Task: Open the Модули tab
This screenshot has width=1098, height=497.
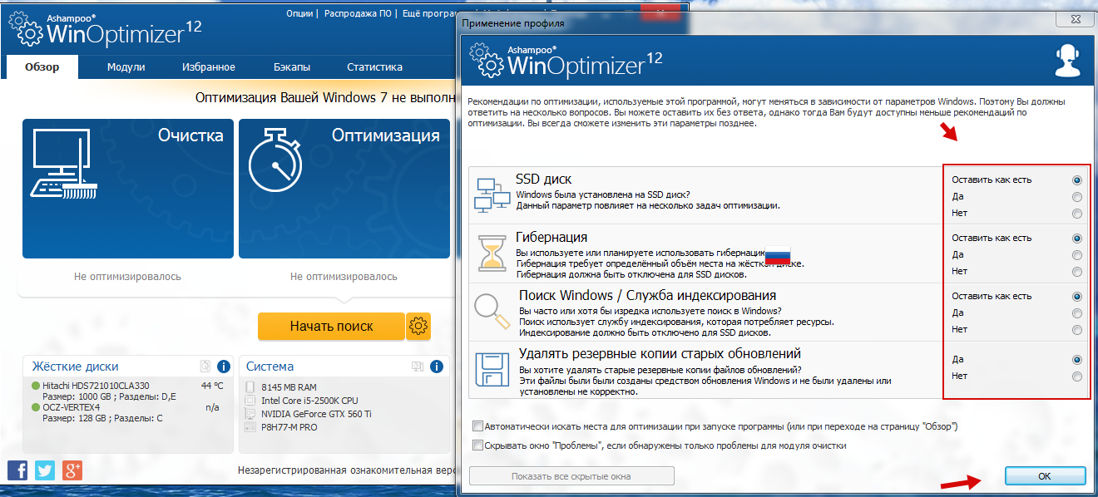Action: tap(126, 67)
